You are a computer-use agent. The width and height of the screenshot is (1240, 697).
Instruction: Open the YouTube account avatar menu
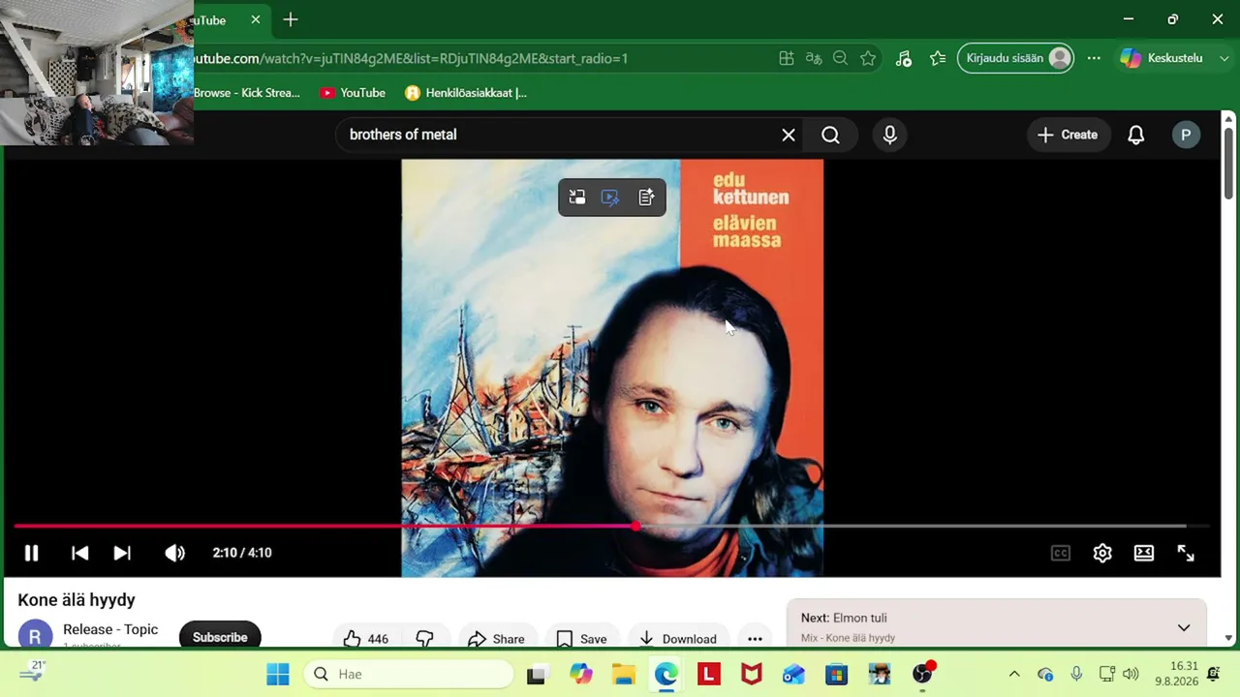coord(1186,135)
